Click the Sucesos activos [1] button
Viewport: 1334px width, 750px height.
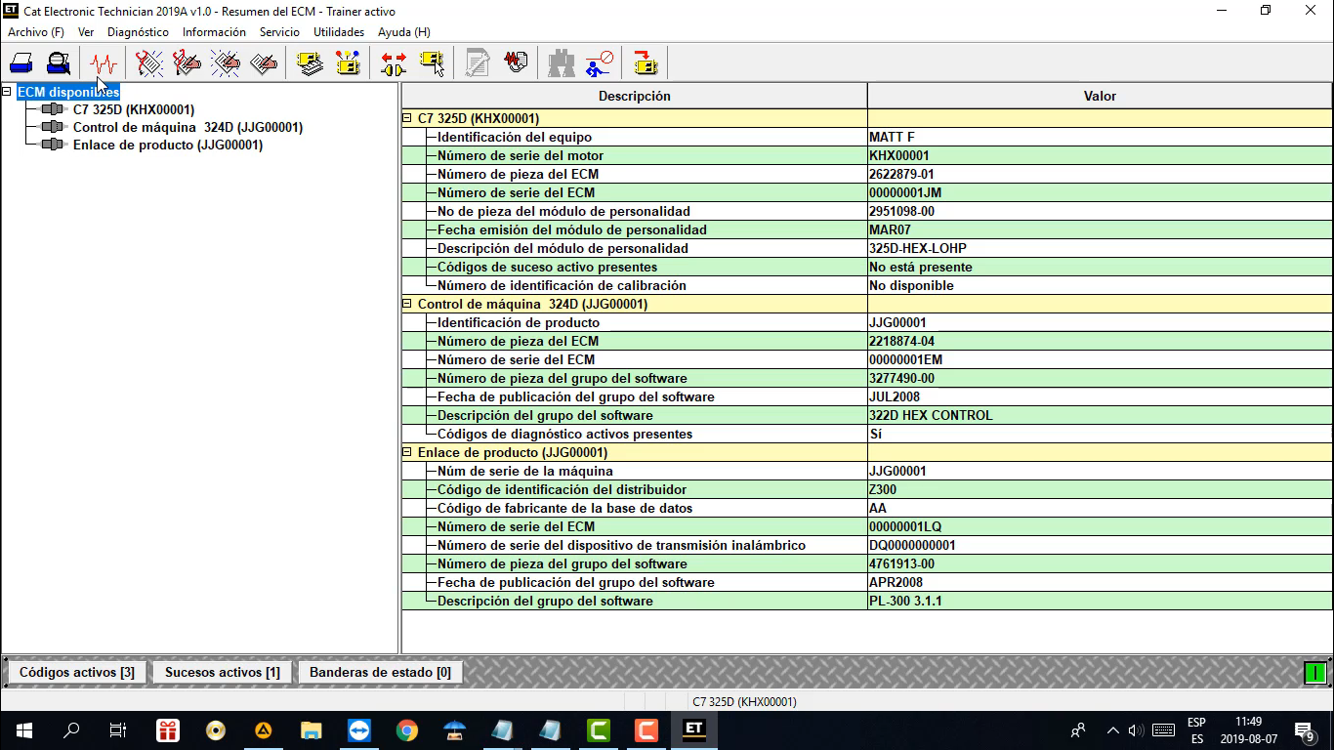(x=223, y=672)
